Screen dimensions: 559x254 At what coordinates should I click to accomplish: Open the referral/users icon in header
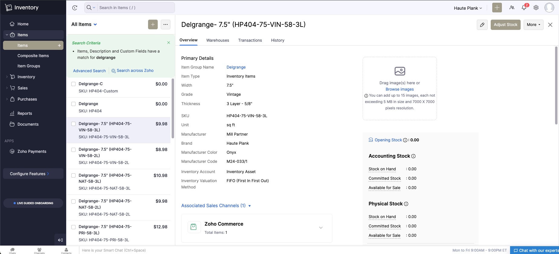[512, 8]
